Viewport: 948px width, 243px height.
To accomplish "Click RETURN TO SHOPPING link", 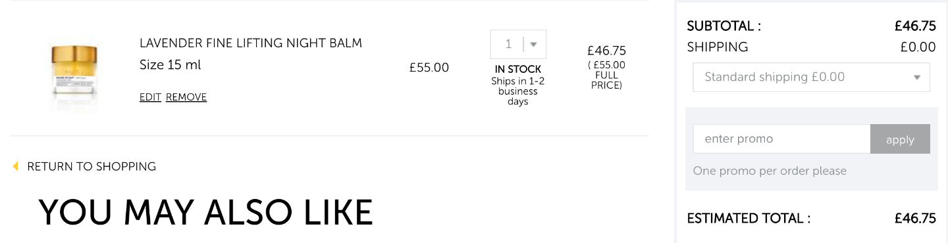I will (92, 167).
